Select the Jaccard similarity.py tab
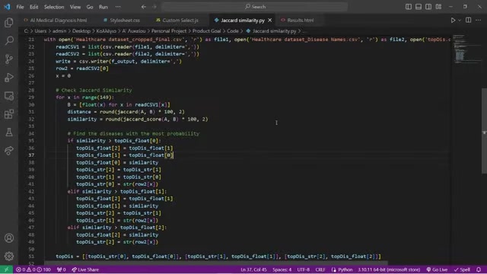 click(x=243, y=21)
